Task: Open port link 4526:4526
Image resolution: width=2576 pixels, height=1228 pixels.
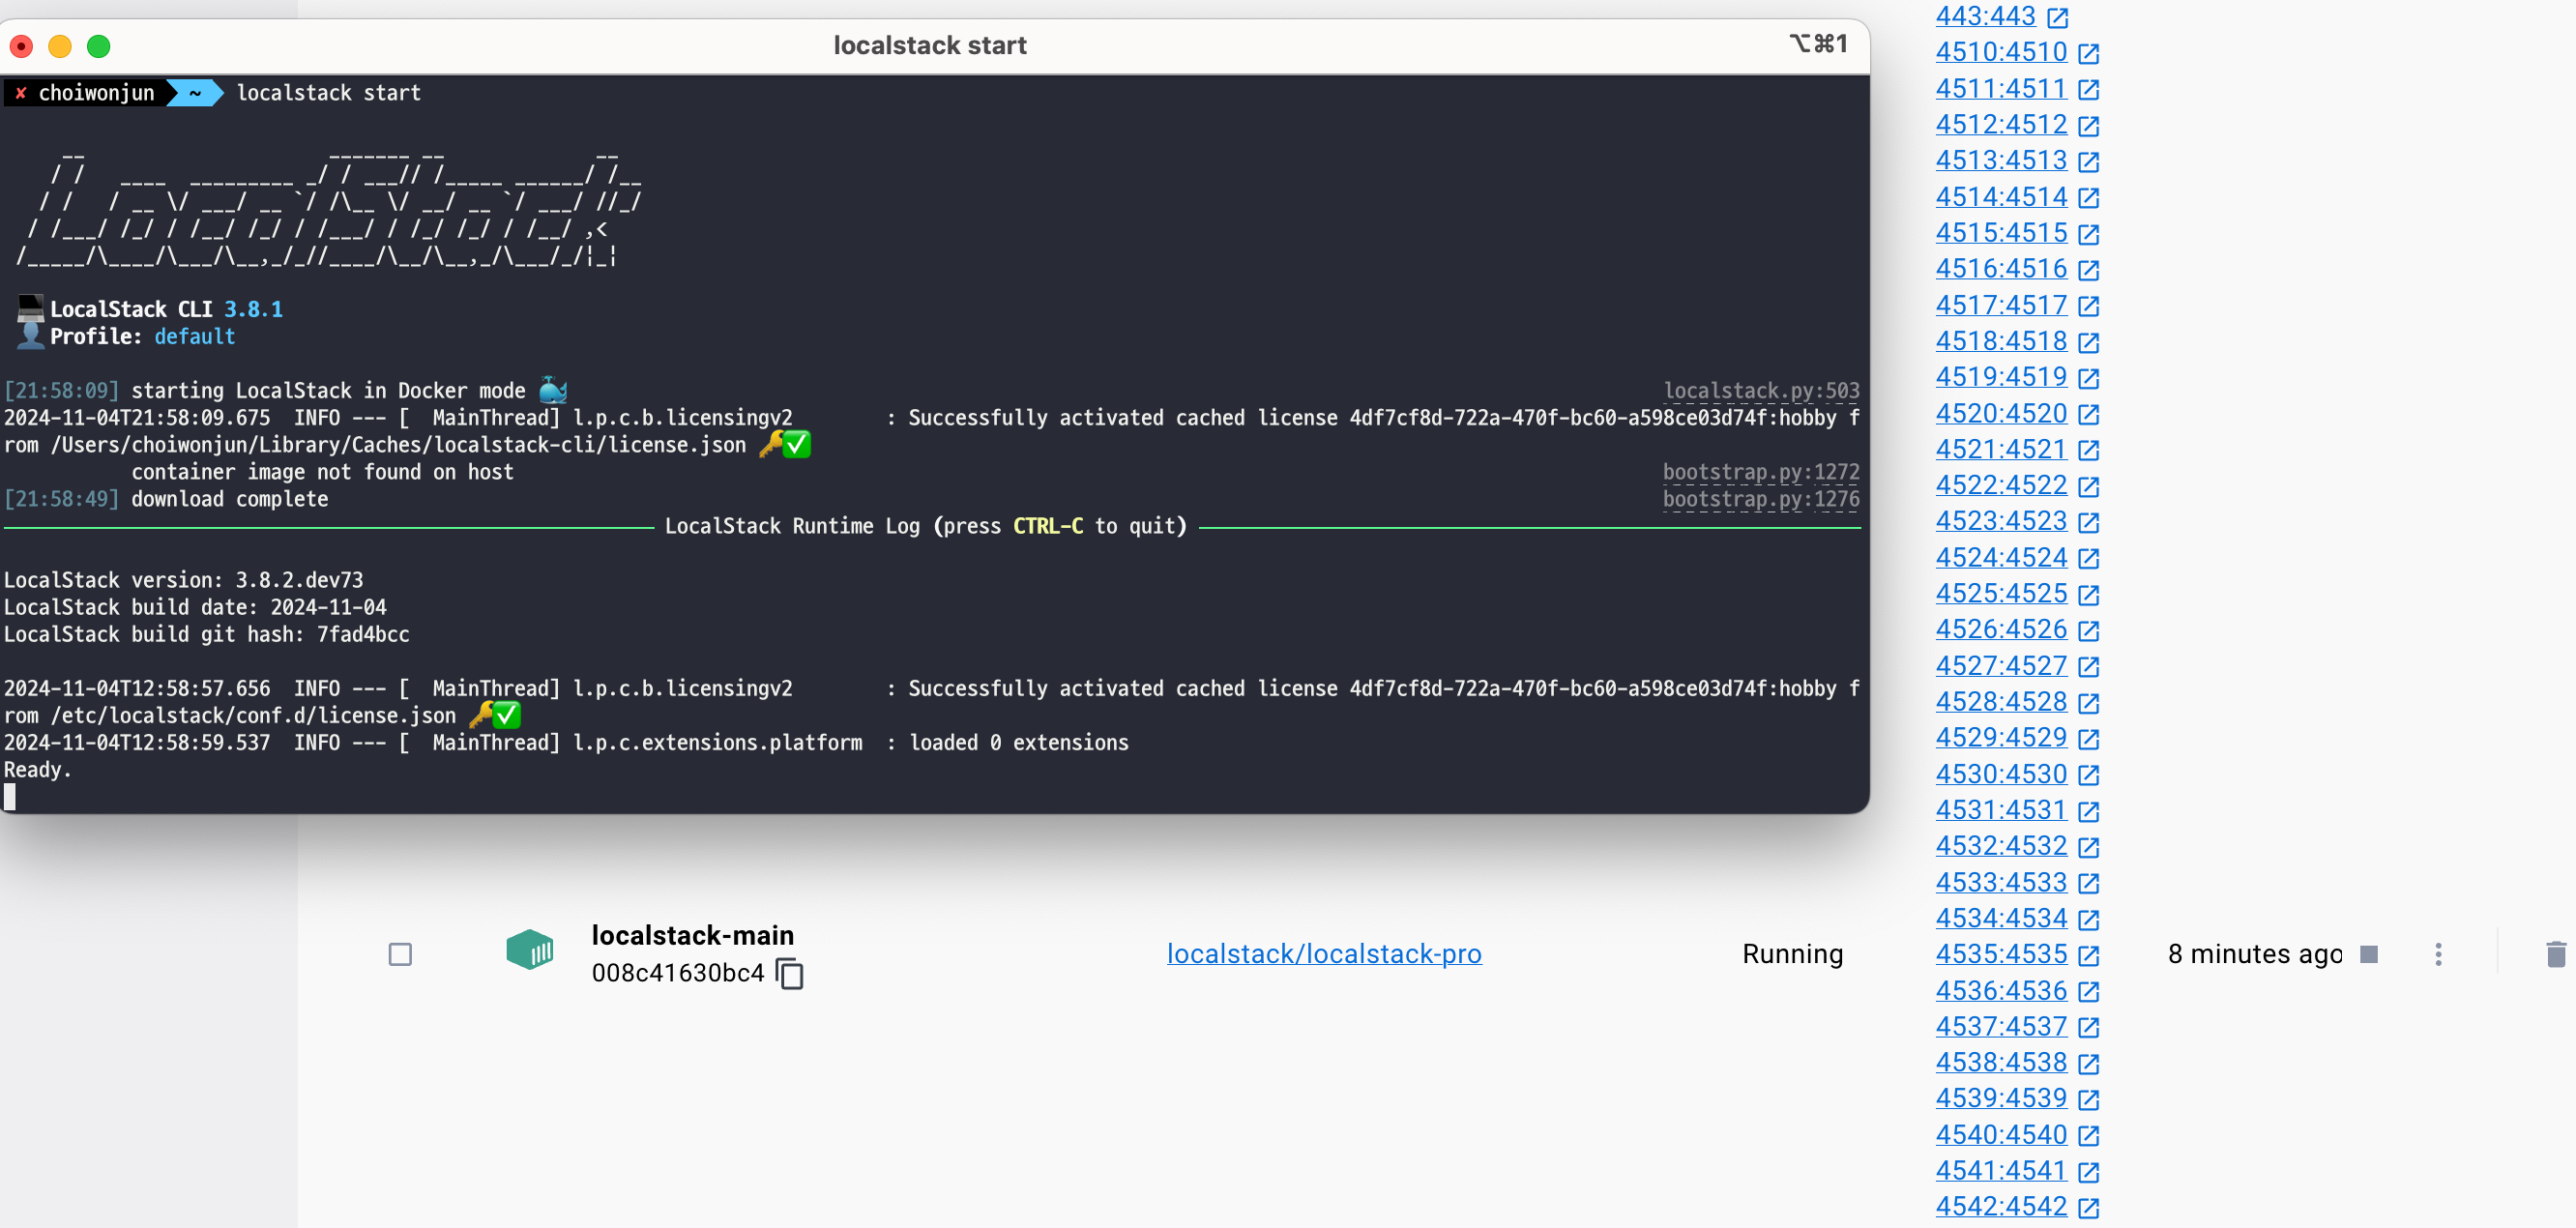Action: tap(2000, 629)
